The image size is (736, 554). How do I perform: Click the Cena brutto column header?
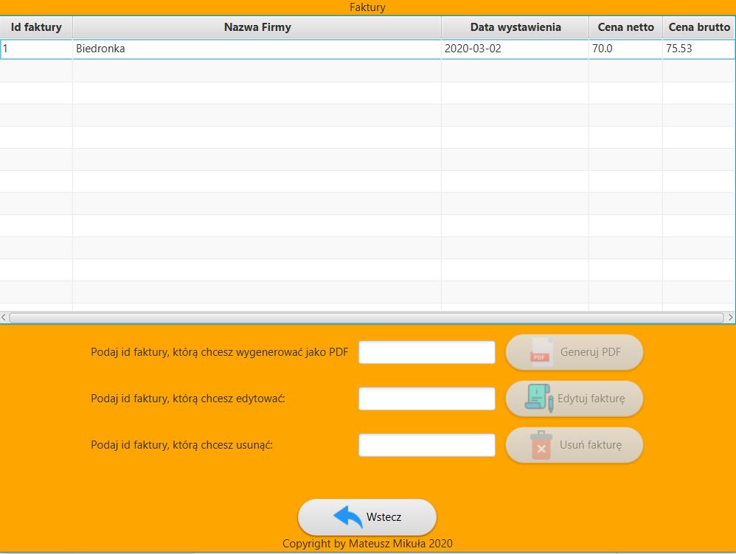click(x=698, y=27)
